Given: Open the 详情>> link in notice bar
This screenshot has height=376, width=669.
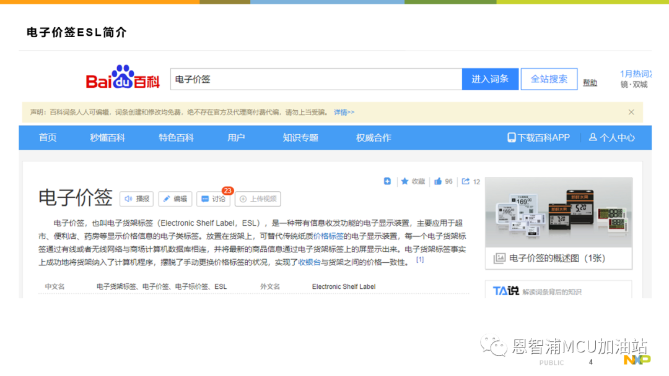Looking at the screenshot, I should pos(344,113).
